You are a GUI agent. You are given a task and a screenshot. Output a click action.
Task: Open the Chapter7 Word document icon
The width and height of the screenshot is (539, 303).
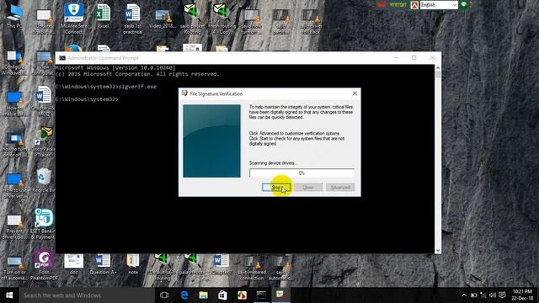click(221, 264)
